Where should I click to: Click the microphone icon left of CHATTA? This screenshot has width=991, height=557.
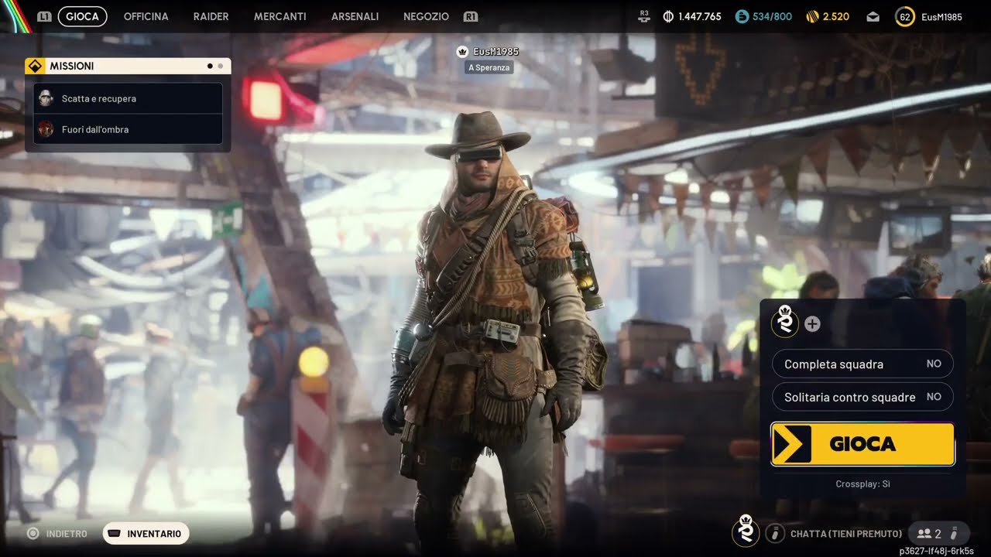point(775,533)
